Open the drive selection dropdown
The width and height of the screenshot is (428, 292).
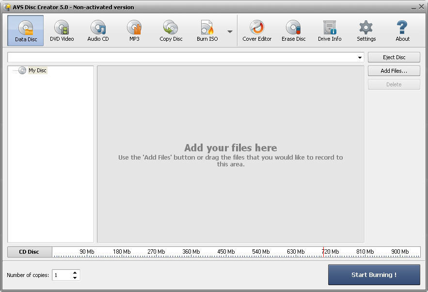[361, 57]
